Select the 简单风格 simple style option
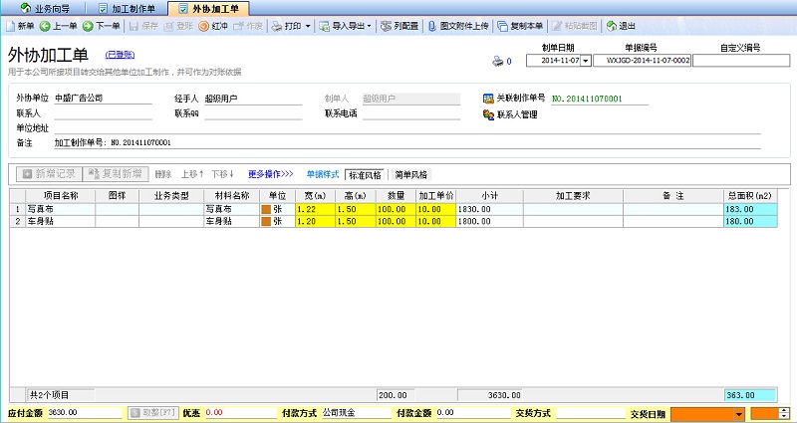The width and height of the screenshot is (797, 423). click(x=412, y=173)
